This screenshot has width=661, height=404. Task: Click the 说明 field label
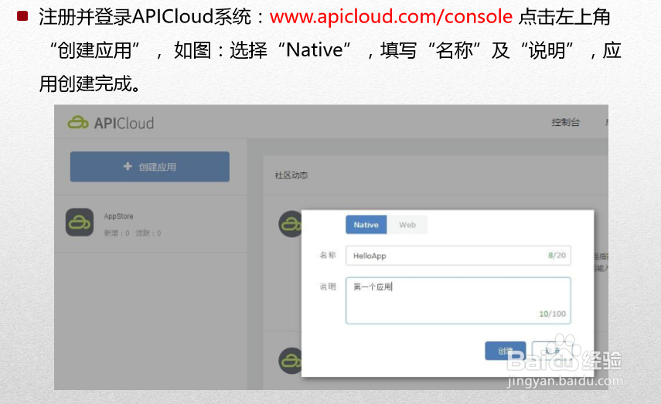pos(328,287)
